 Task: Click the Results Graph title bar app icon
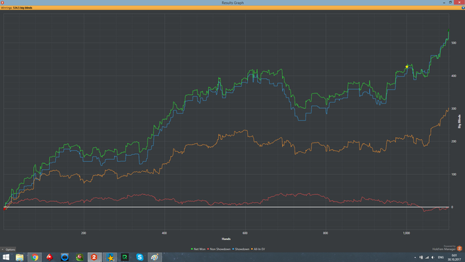(3, 3)
